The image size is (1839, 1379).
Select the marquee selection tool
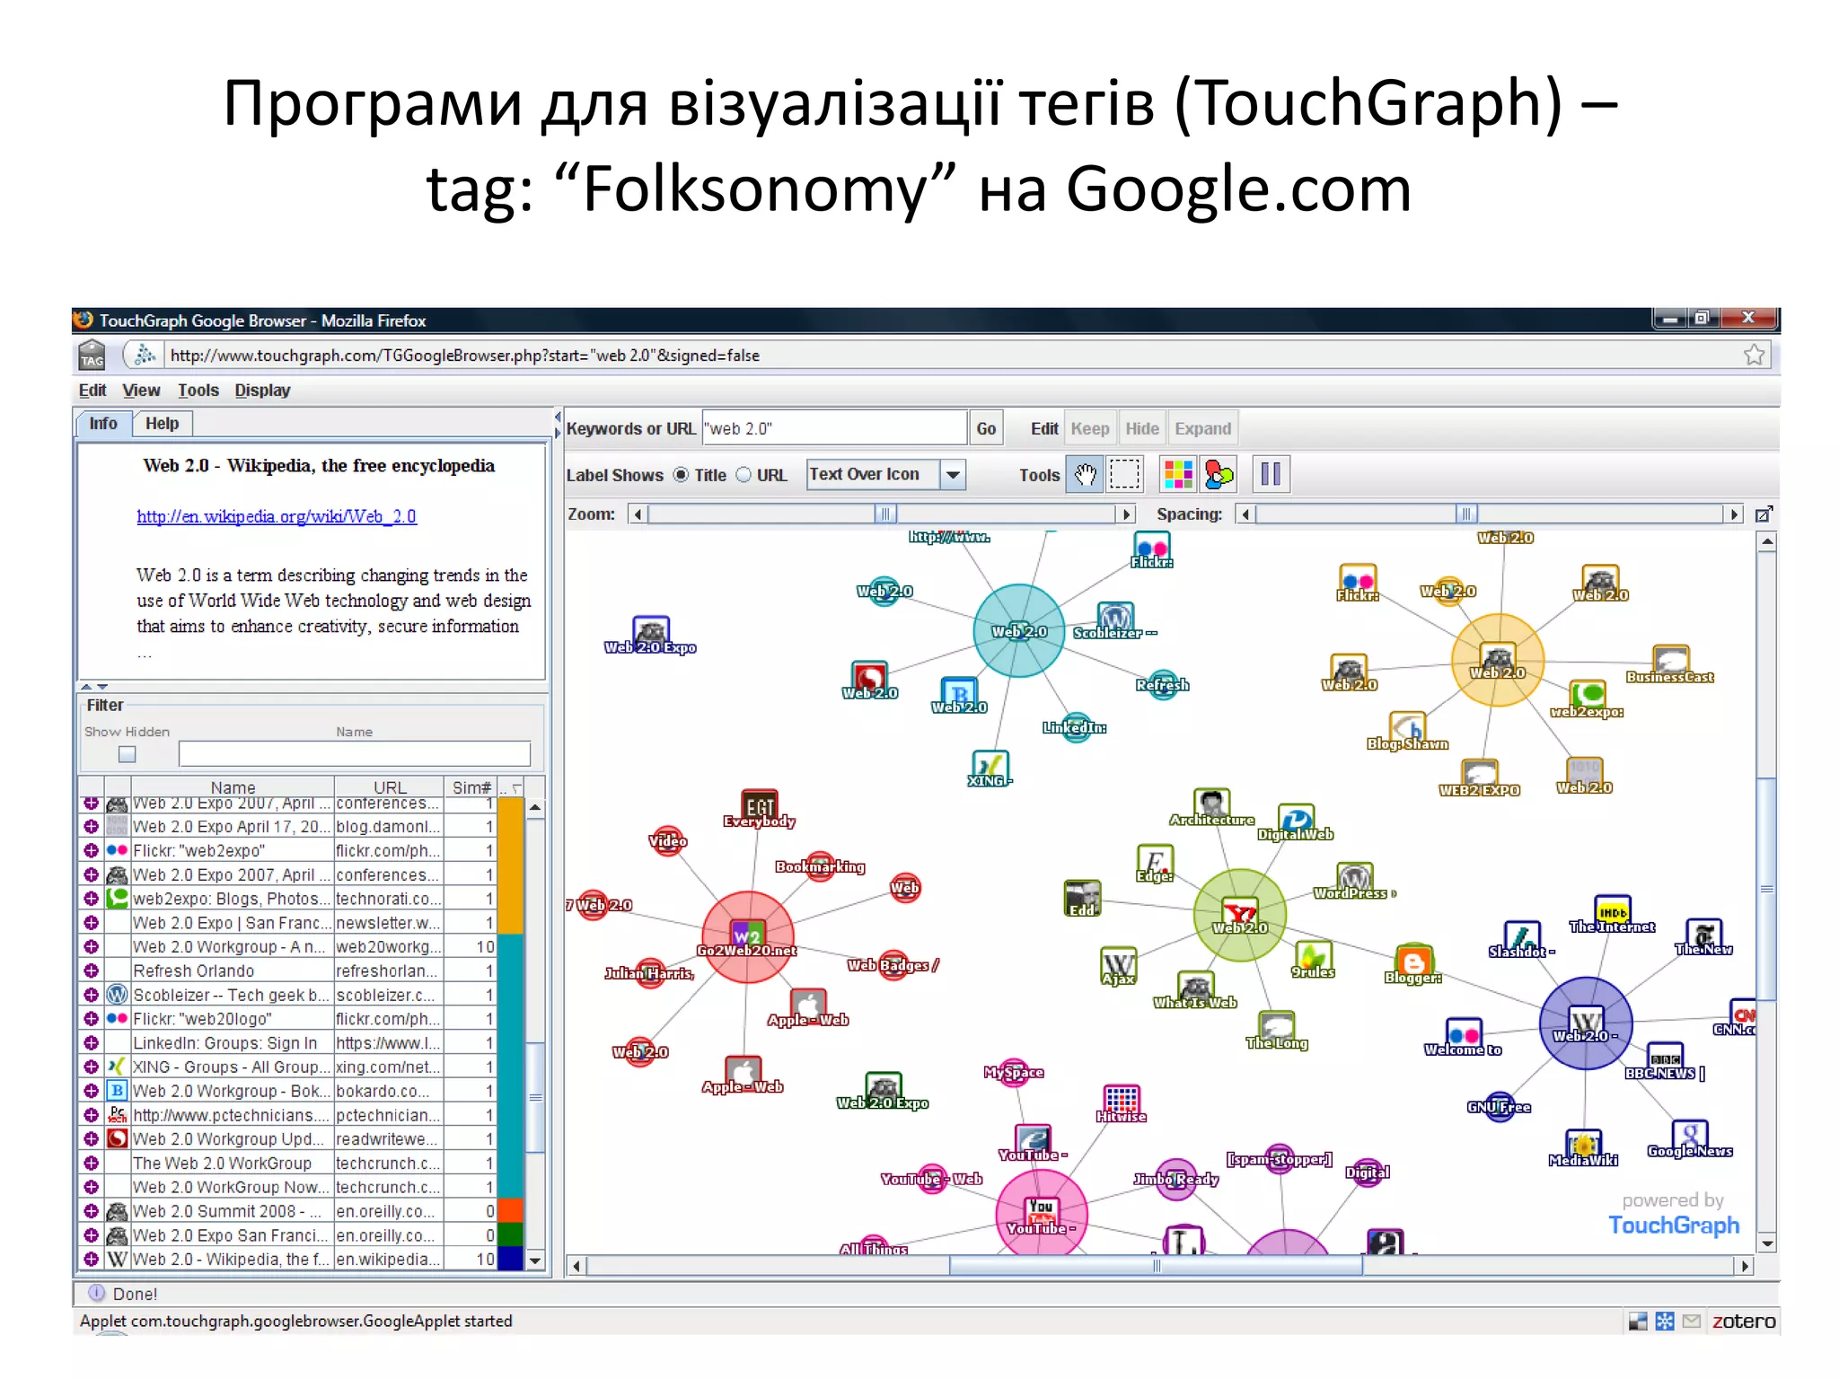pos(1123,474)
